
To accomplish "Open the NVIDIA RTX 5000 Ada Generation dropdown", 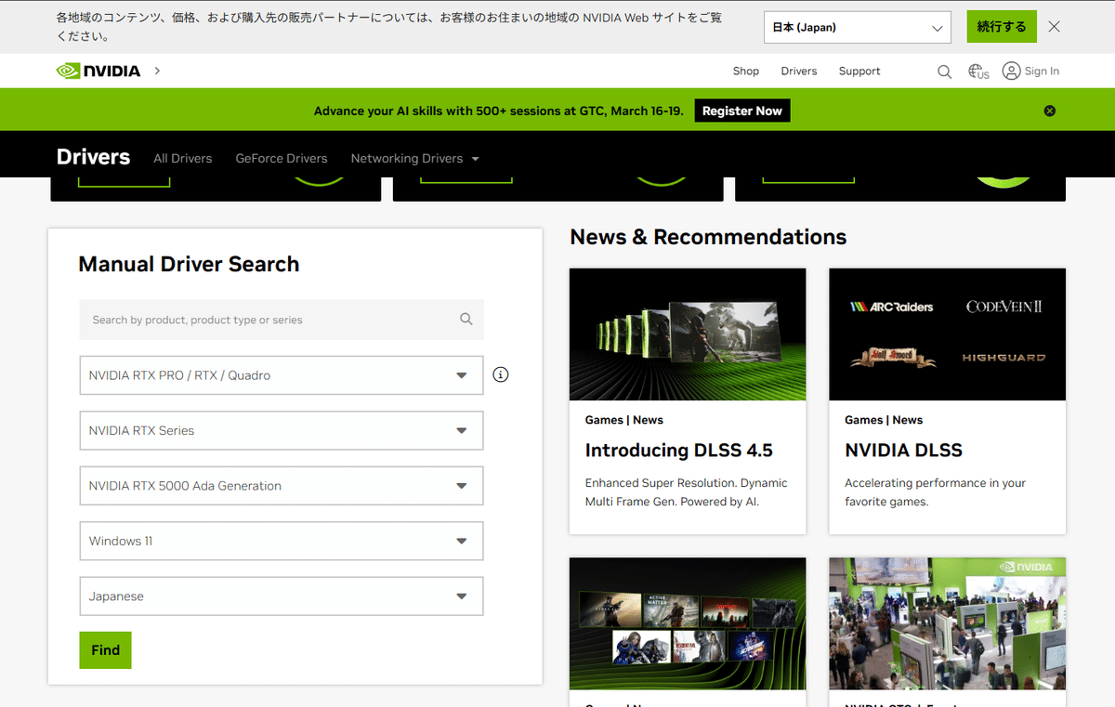I will 282,486.
